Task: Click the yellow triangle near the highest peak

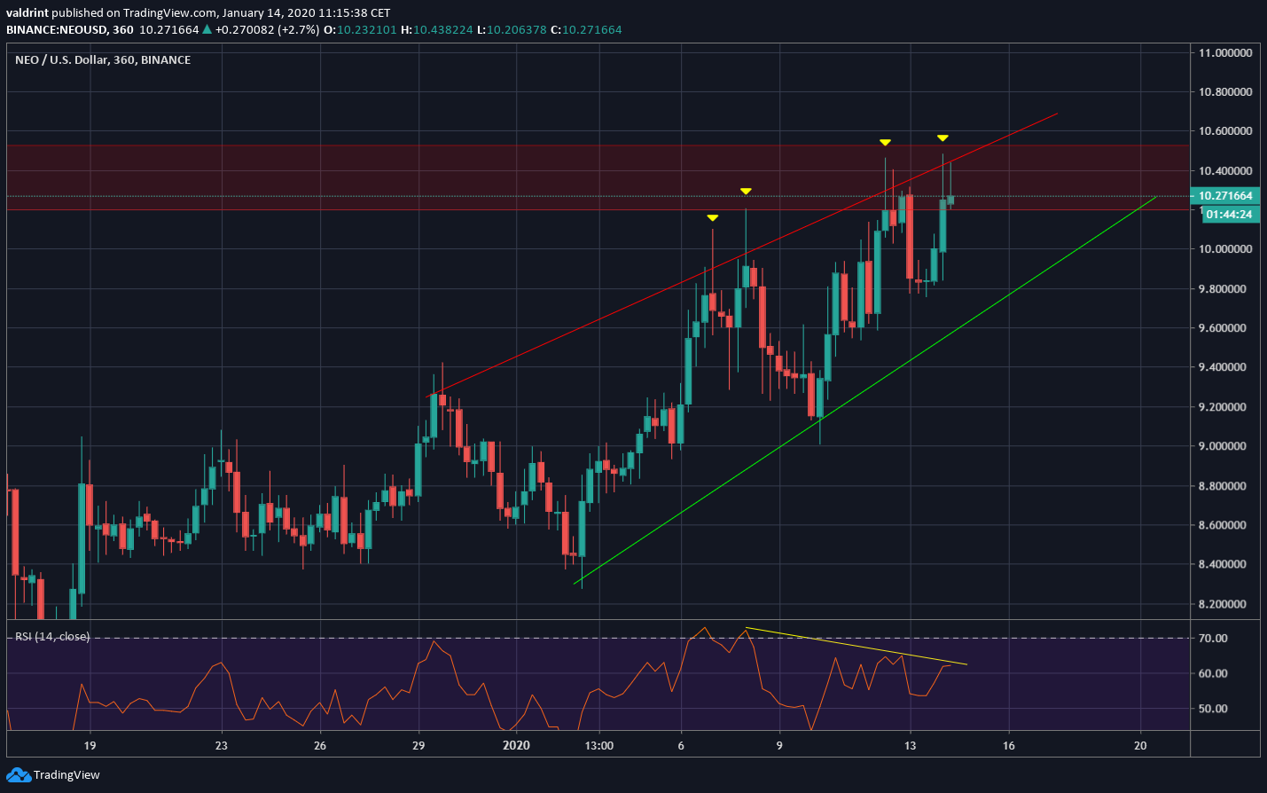Action: (884, 141)
